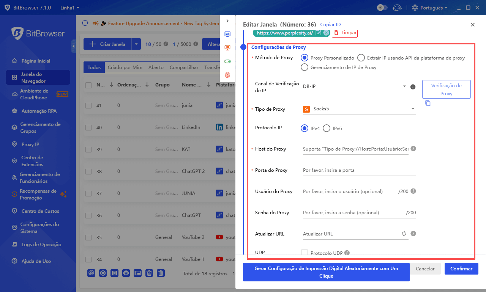Expand the Canal de Verificação DB-IP dropdown
486x292 pixels.
point(355,86)
